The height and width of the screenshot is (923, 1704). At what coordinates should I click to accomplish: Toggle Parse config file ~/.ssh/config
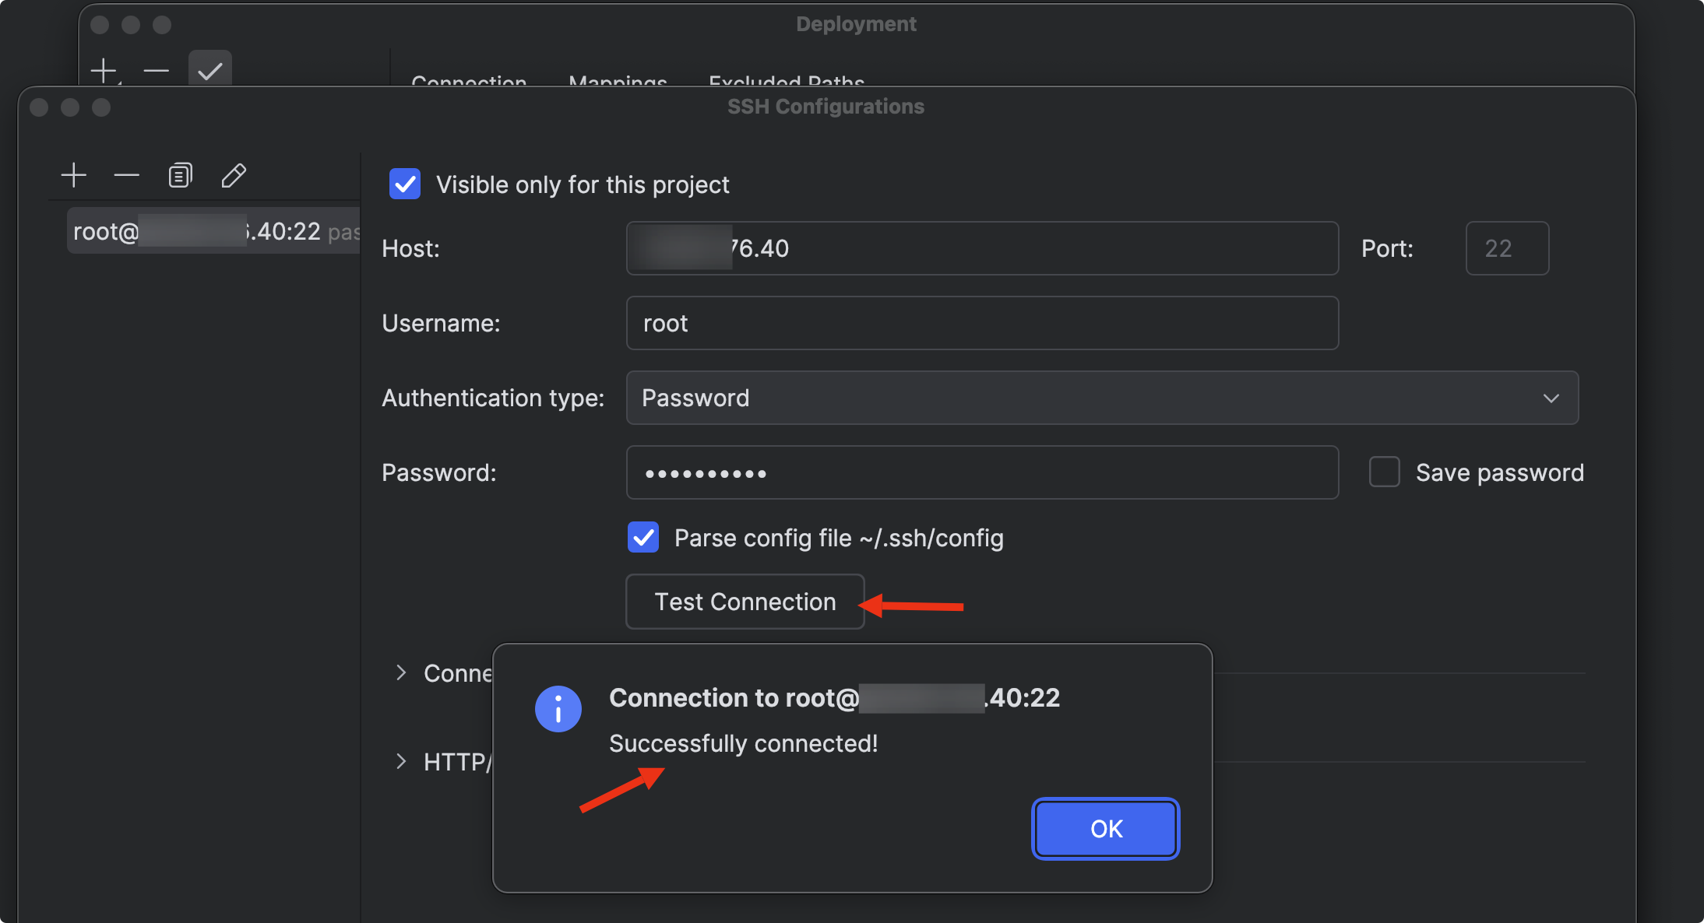click(x=643, y=538)
